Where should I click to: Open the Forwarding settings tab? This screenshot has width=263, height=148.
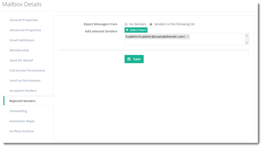[18, 111]
